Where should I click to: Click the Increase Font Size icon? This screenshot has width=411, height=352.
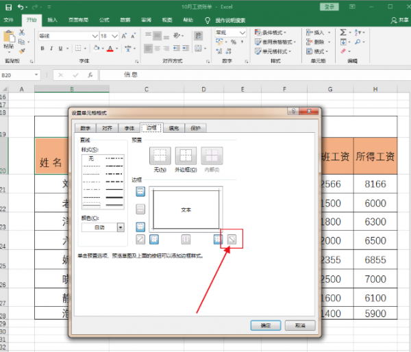(x=124, y=36)
